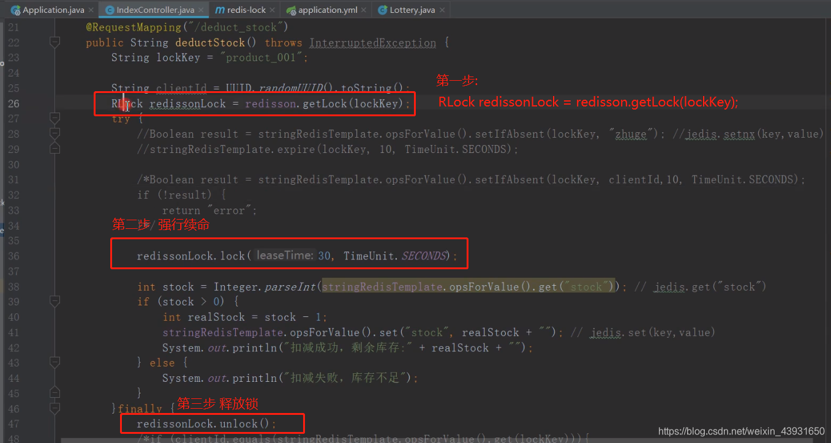This screenshot has height=443, width=831.
Task: Click SECONDS constant on line 36
Action: click(x=424, y=256)
